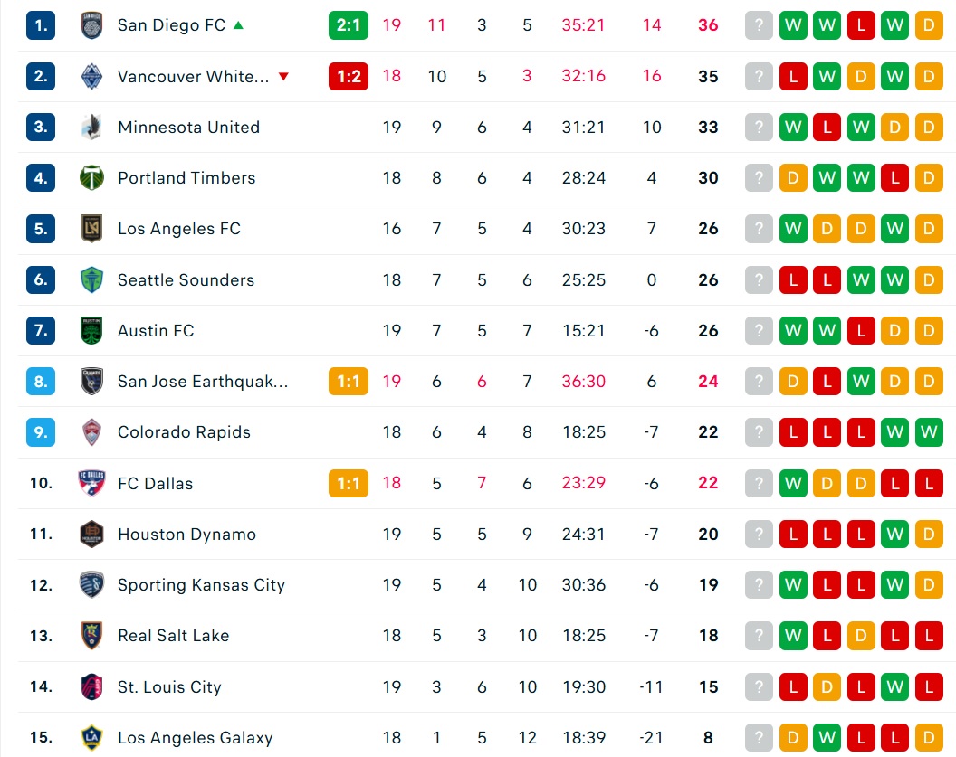Select the Real Salt Lake crest
The width and height of the screenshot is (956, 757).
91,636
